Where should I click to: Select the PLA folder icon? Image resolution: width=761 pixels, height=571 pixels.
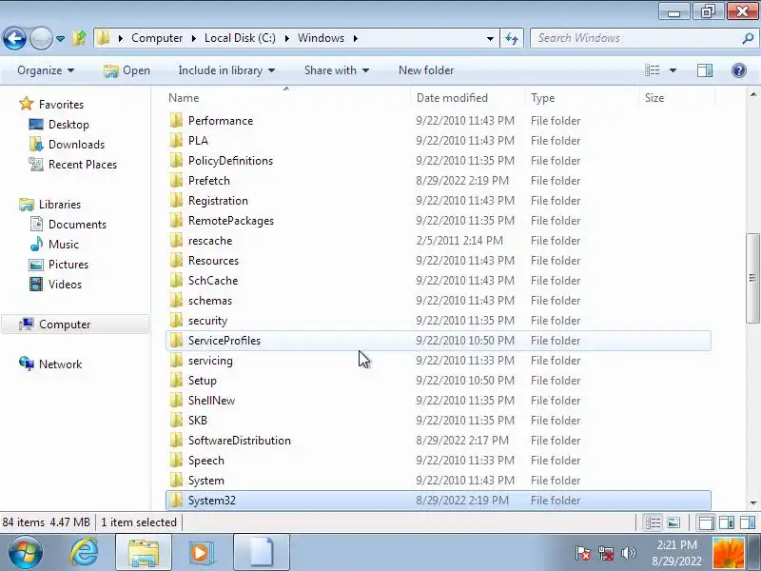(x=176, y=140)
